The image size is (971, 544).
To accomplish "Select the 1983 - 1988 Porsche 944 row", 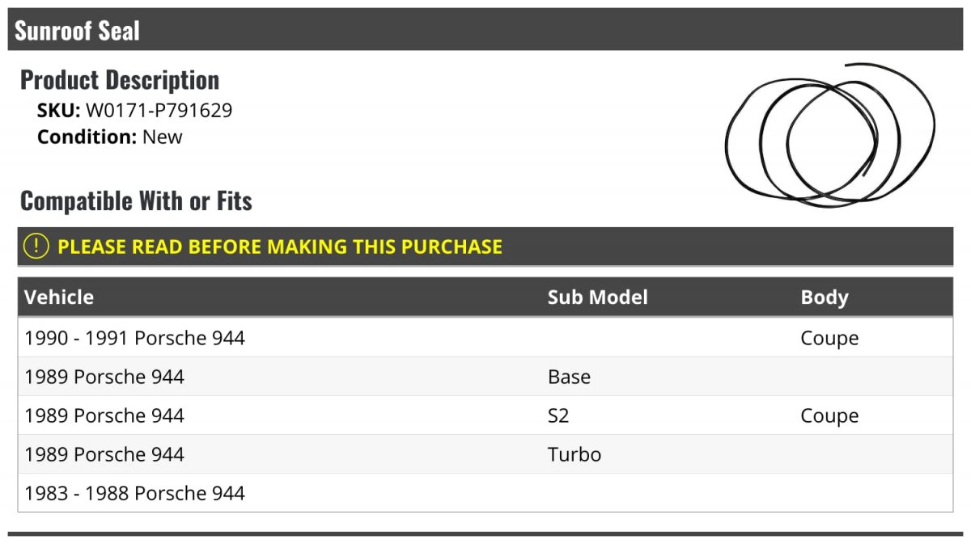I will (485, 493).
